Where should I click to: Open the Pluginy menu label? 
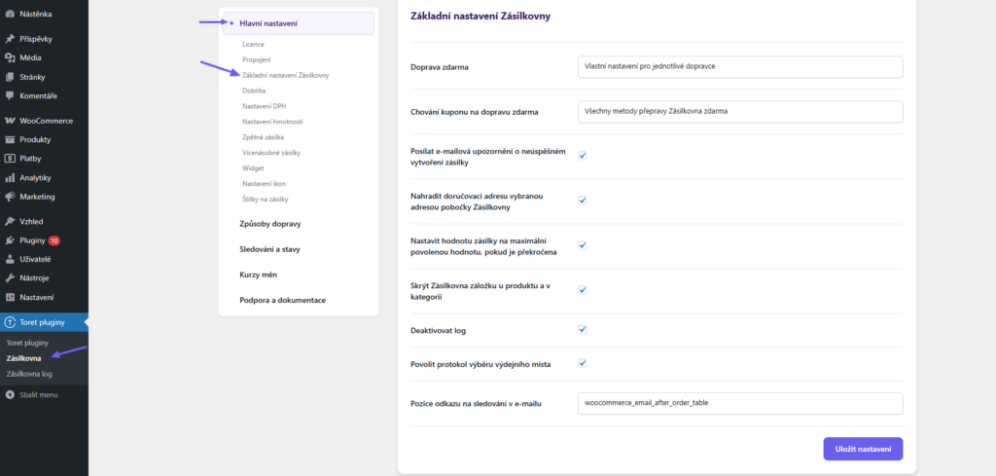coord(32,240)
